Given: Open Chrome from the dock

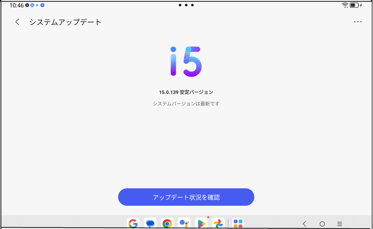Looking at the screenshot, I should click(167, 223).
